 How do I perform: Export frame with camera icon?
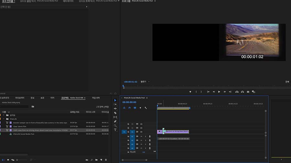click(248, 92)
